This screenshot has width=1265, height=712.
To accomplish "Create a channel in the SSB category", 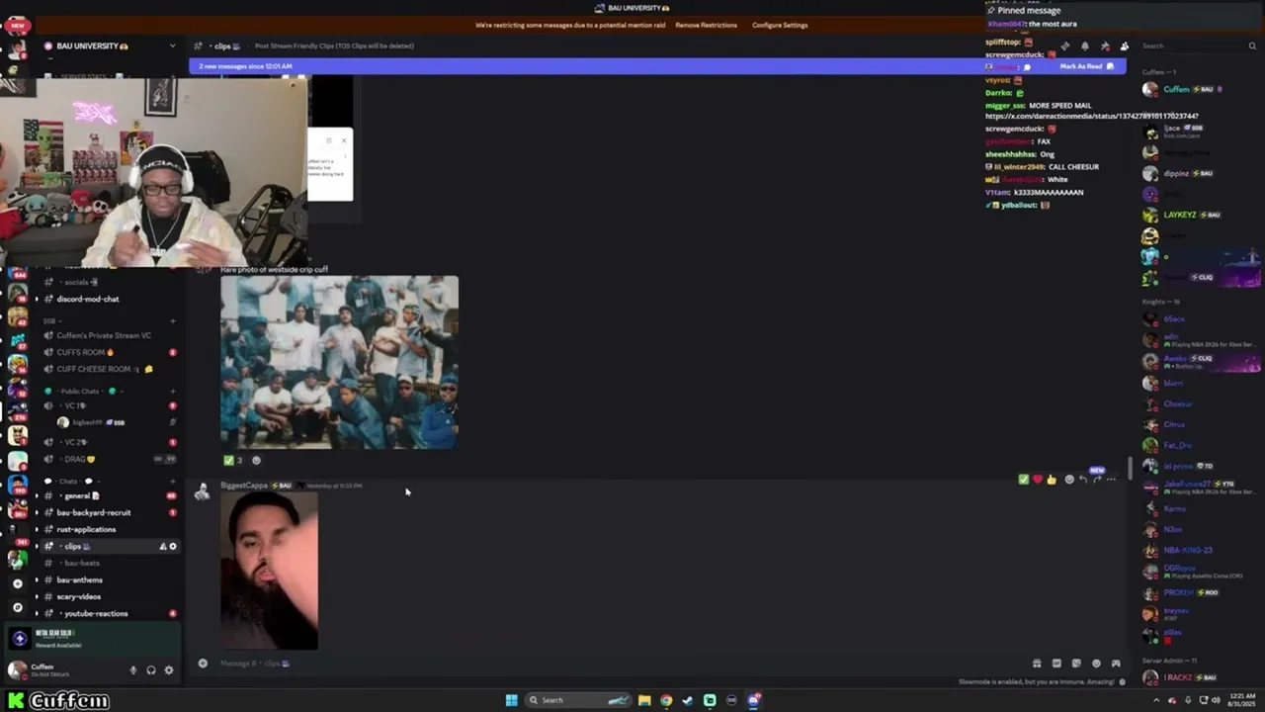I will [173, 320].
